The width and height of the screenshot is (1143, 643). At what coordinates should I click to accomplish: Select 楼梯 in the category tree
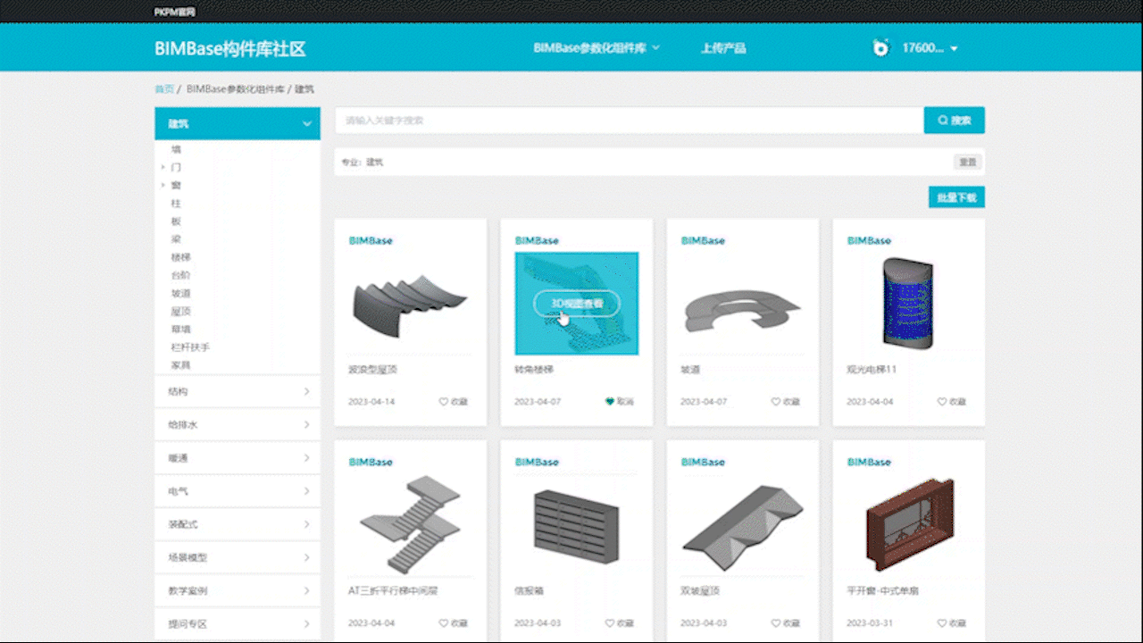(x=180, y=257)
